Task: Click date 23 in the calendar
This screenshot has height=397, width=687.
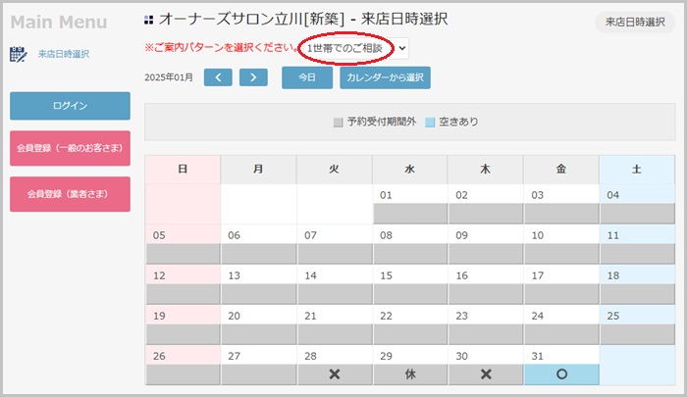Action: (x=462, y=316)
